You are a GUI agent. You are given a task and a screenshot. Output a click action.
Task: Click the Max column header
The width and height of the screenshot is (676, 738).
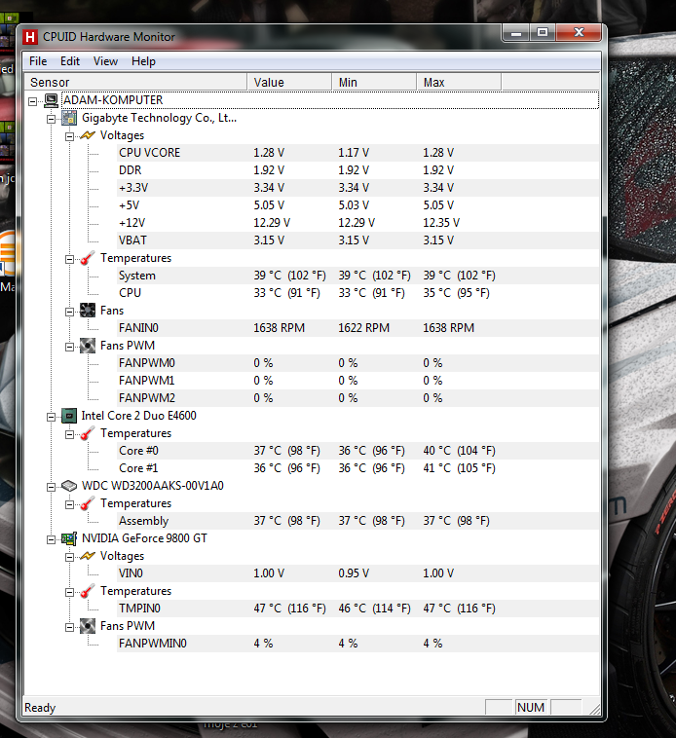point(459,82)
